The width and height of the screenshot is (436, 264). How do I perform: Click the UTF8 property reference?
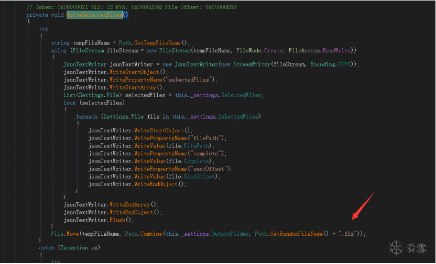344,64
